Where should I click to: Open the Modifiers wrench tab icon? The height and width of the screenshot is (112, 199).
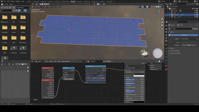tap(166, 51)
